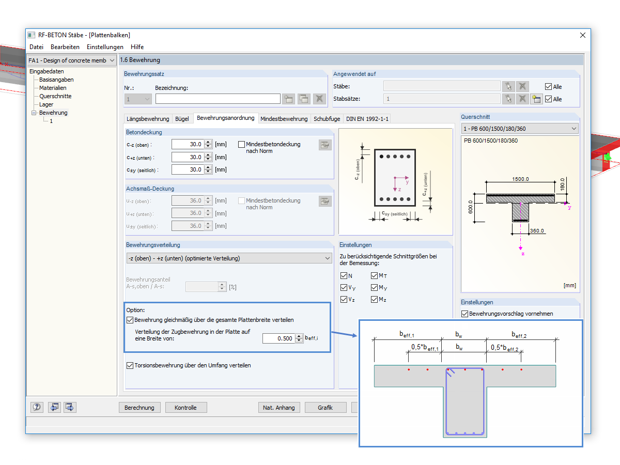This screenshot has width=620, height=465.
Task: Click the delete reinforcement set icon
Action: tap(320, 99)
